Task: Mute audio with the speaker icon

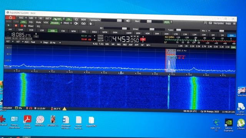Action: [x=128, y=21]
